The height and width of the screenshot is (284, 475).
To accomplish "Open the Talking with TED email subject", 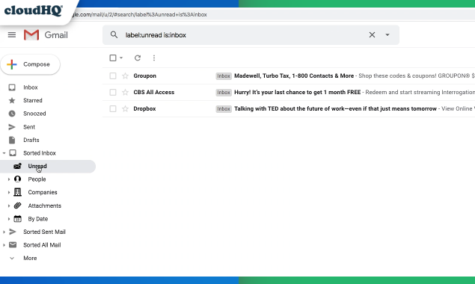I will [x=335, y=108].
